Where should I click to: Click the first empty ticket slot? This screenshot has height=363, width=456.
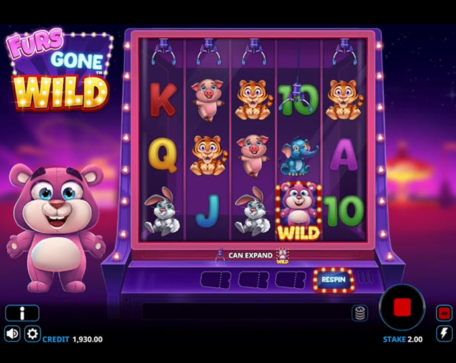tap(215, 280)
